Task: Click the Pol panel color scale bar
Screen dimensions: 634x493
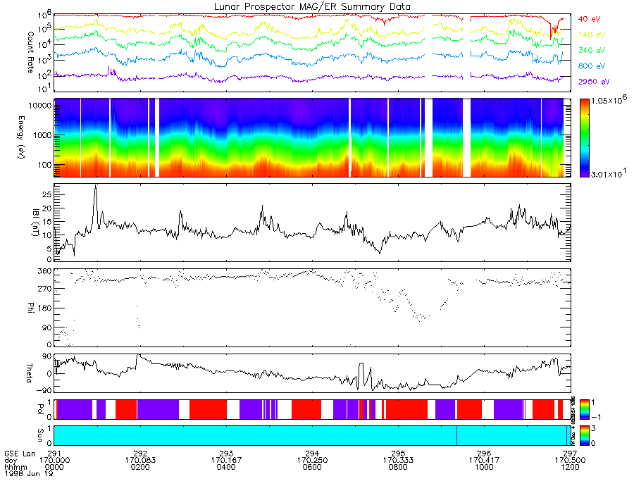Action: pyautogui.click(x=584, y=410)
